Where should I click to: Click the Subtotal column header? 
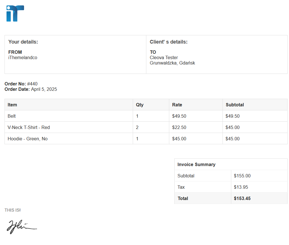235,105
